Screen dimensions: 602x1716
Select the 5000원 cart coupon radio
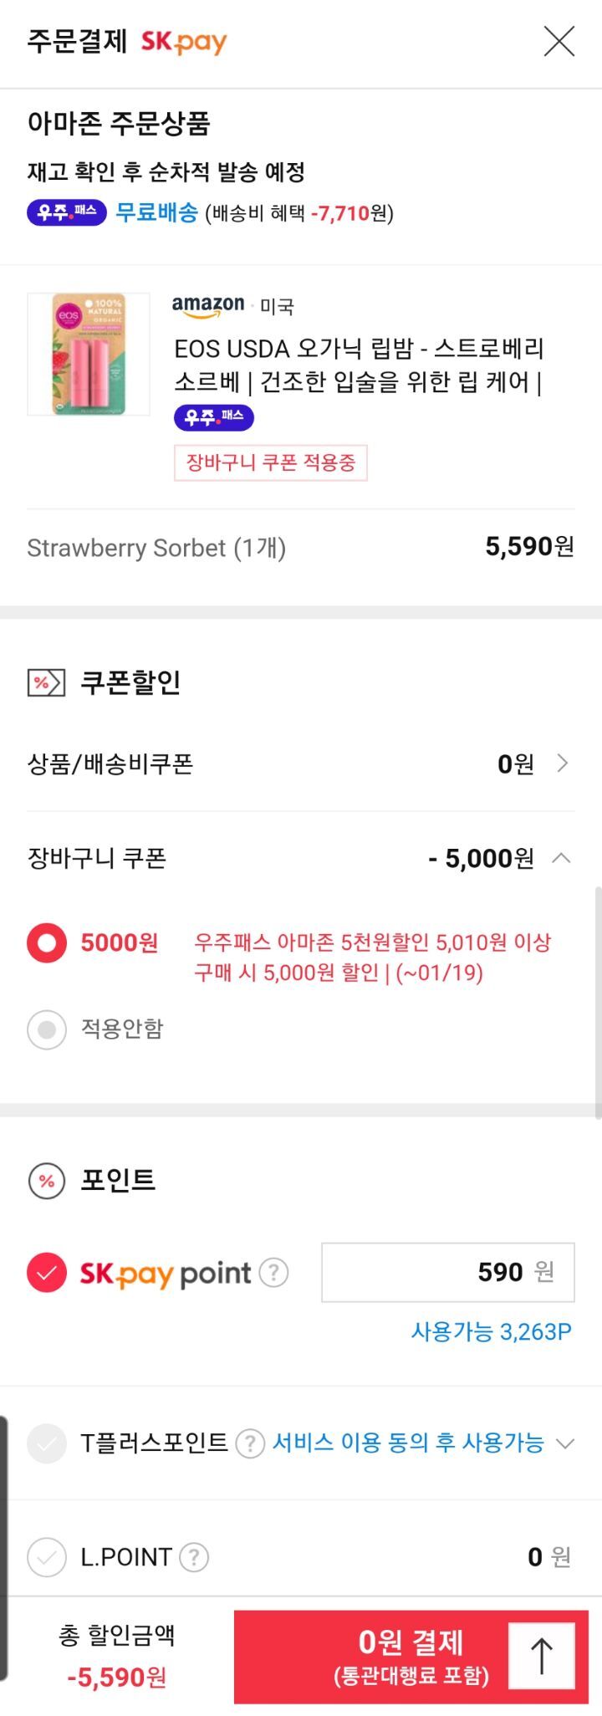pos(47,944)
